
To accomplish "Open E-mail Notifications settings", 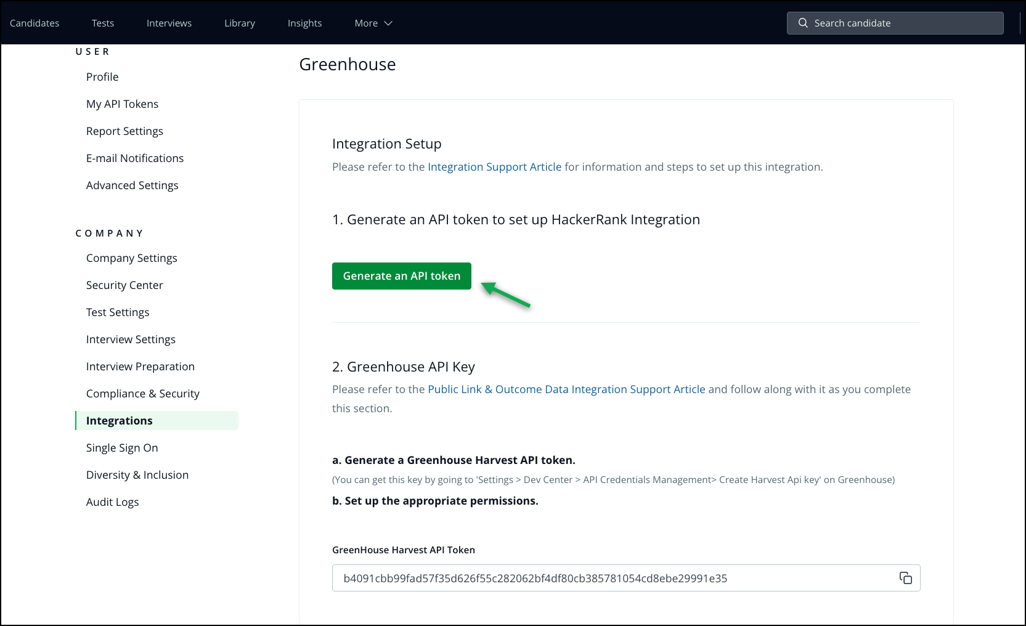I will tap(135, 158).
